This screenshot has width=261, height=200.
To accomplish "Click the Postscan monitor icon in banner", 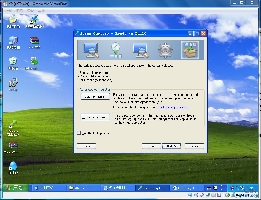I will pos(141,50).
